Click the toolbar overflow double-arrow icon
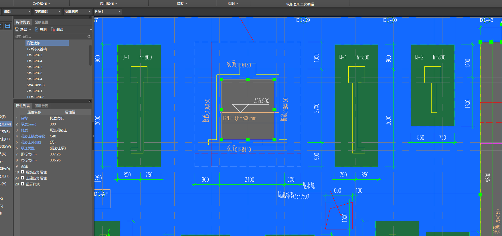The image size is (502, 236). coord(91,29)
